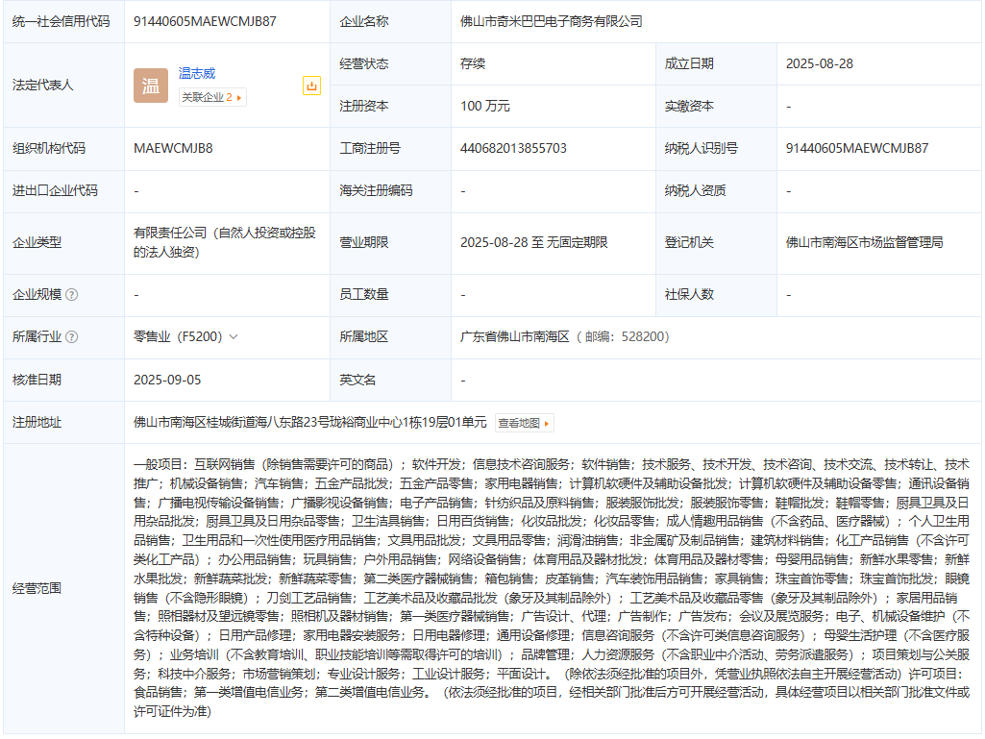Click the 温 avatar of the legal representative
The height and width of the screenshot is (739, 985).
(151, 86)
